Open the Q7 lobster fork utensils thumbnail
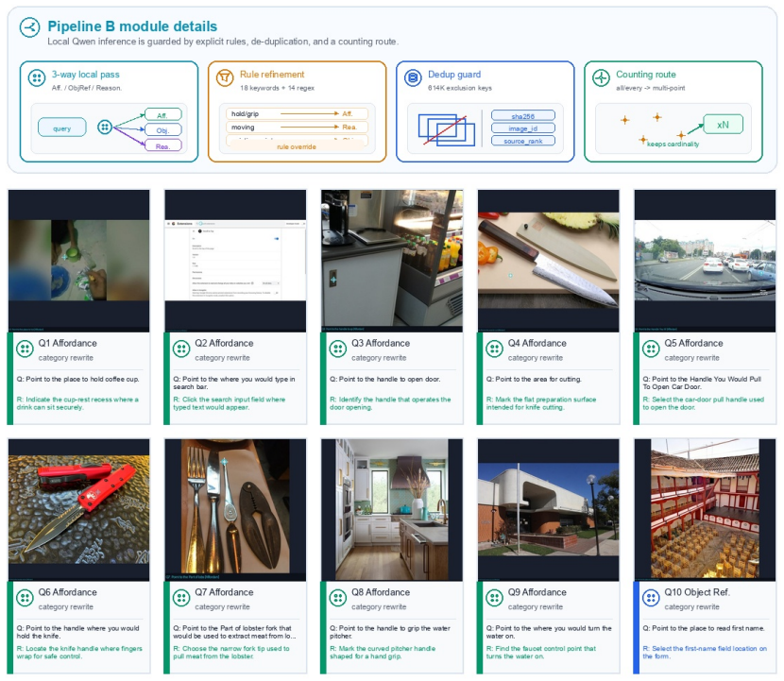Image resolution: width=784 pixels, height=681 pixels. pos(235,509)
